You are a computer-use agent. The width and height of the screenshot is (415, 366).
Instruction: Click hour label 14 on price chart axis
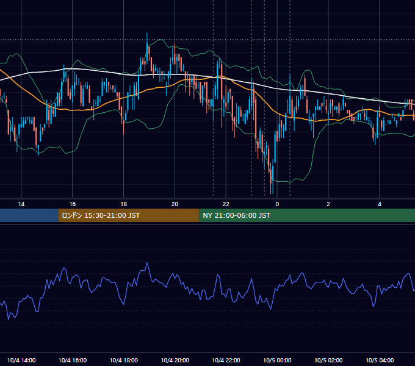coord(21,204)
